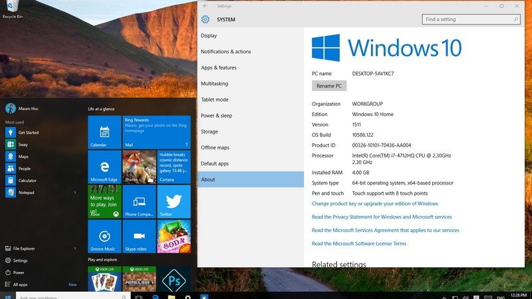Screen dimensions: 532x299
Task: Click the Settings gear on the taskbar
Action: [x=188, y=296]
